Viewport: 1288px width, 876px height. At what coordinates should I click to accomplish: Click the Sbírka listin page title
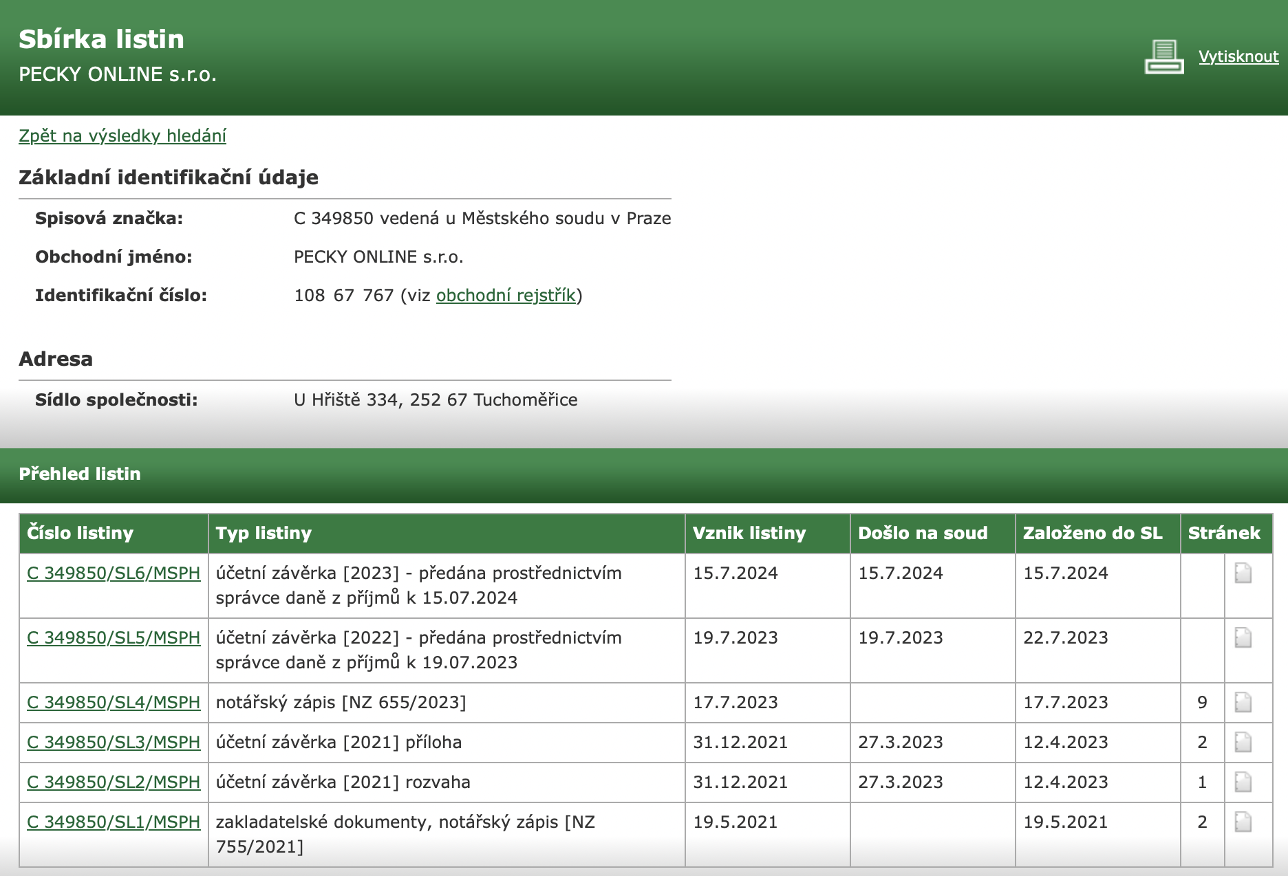(x=101, y=39)
